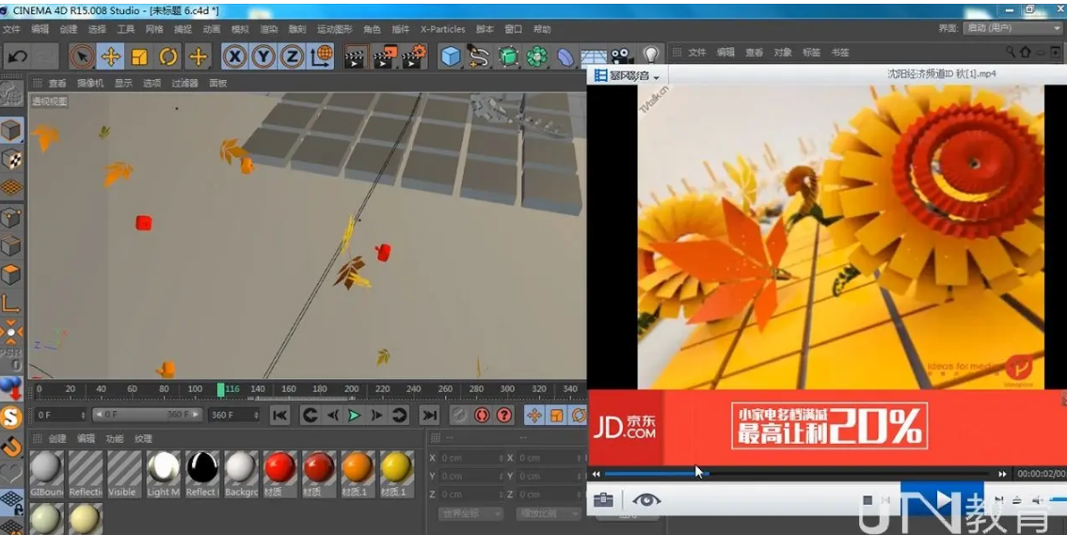Open the viewport 过滤器 menu
Image resolution: width=1067 pixels, height=535 pixels.
184,83
